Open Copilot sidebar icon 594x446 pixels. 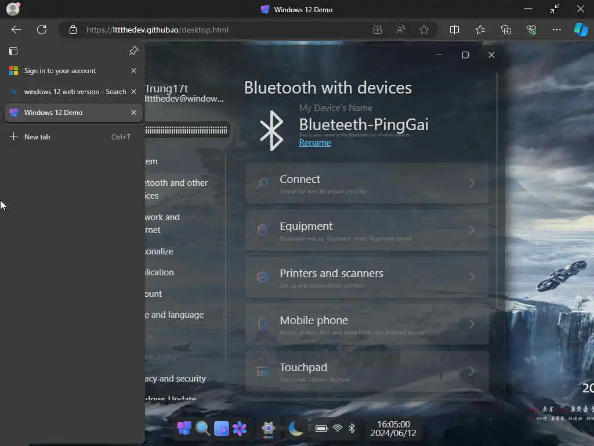pyautogui.click(x=581, y=30)
